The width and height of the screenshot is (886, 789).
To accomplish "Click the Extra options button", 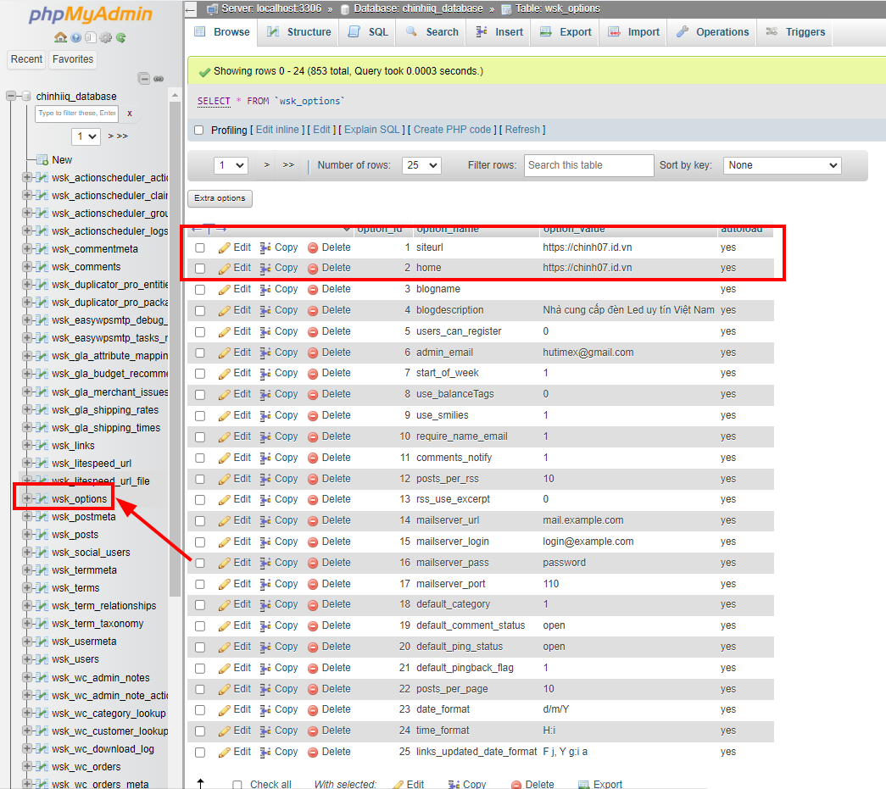I will pyautogui.click(x=220, y=198).
